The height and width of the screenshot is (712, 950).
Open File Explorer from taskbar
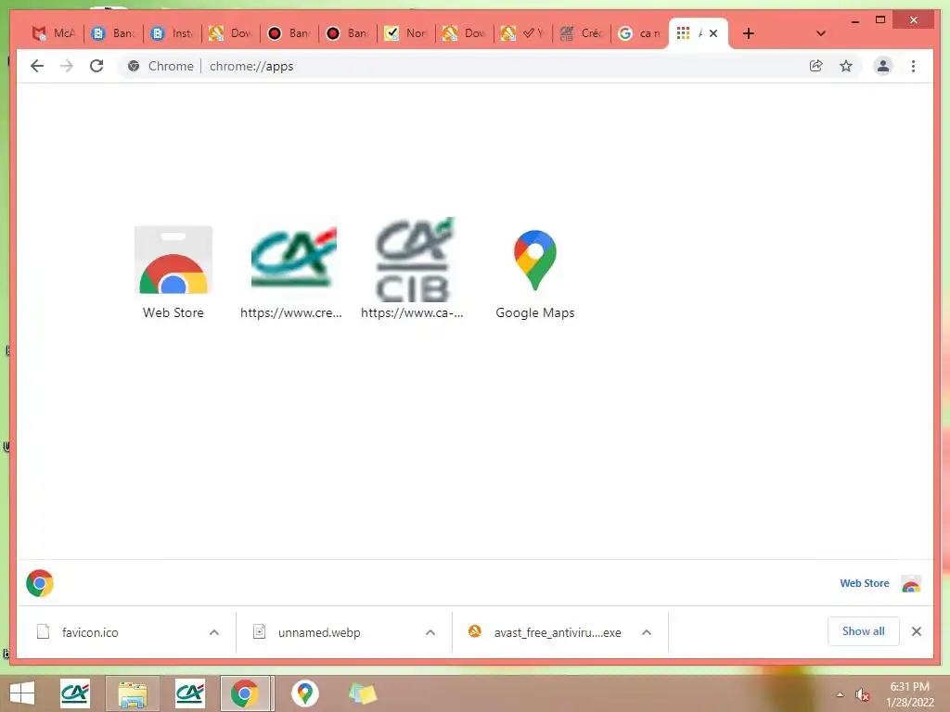tap(133, 693)
